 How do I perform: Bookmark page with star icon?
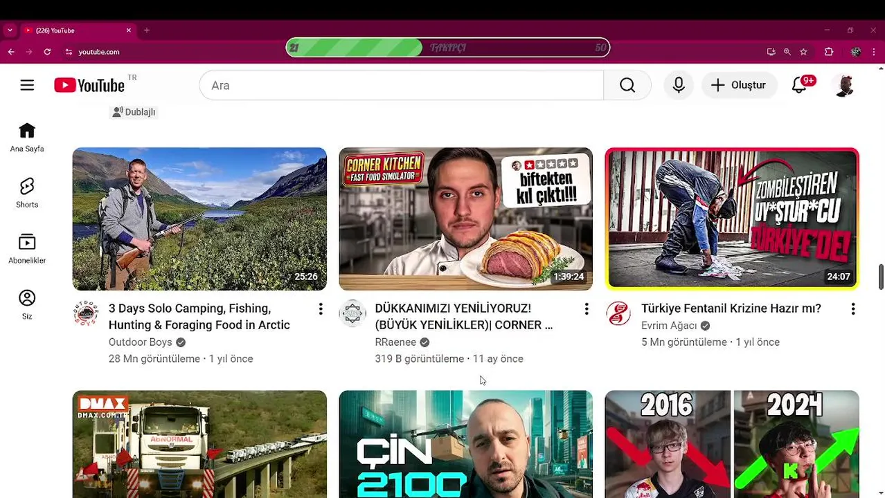tap(803, 52)
